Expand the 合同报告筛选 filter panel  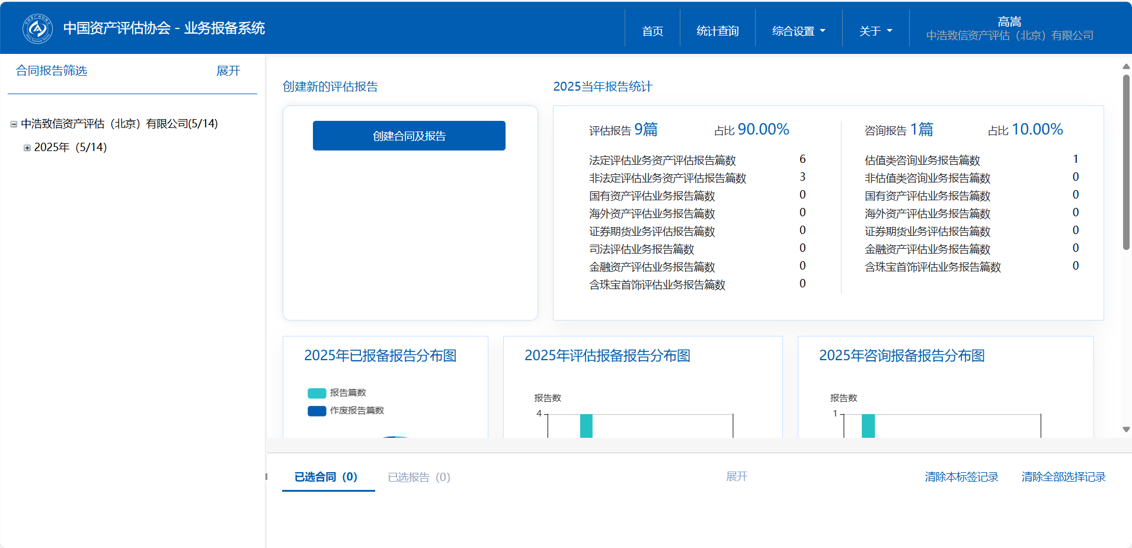click(228, 71)
